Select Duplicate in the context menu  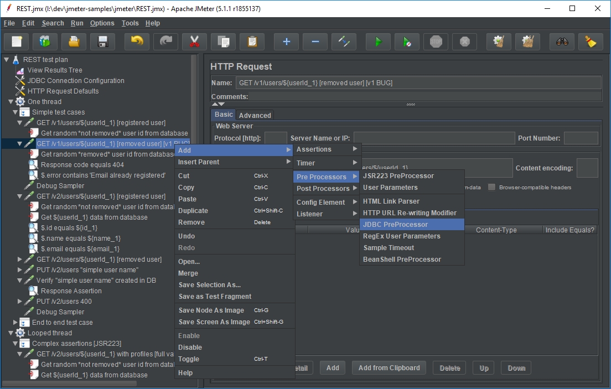pyautogui.click(x=234, y=210)
